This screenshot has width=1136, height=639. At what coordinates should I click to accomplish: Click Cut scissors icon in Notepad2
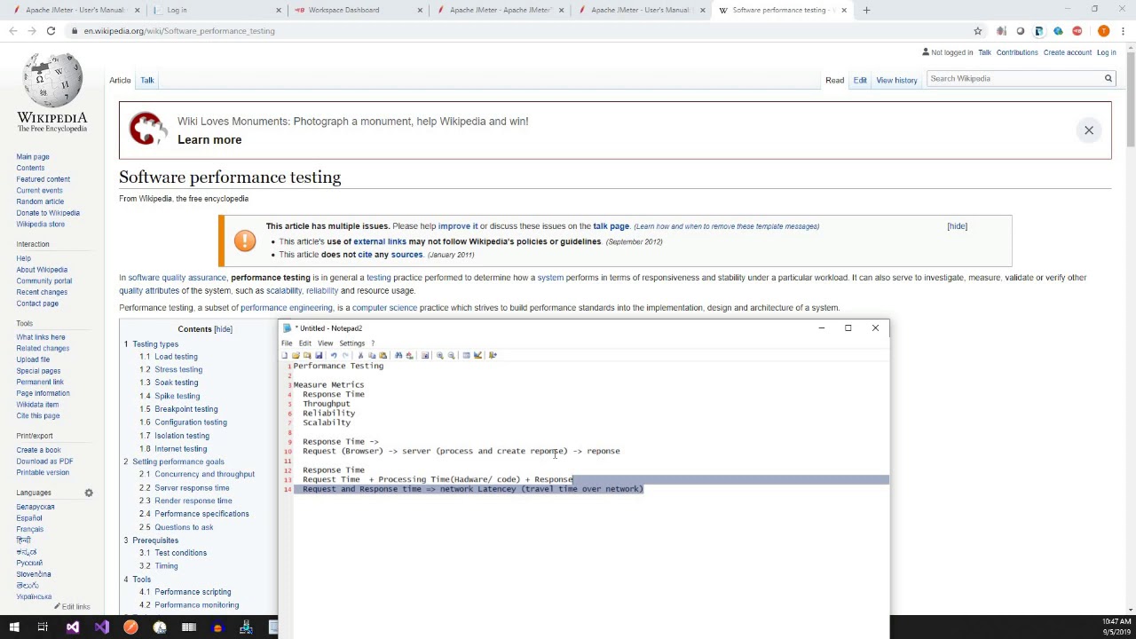point(360,355)
